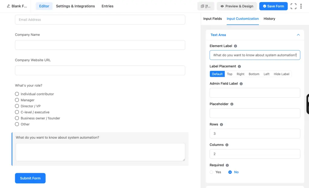
Task: Click the Columns info icon
Action: [227, 145]
